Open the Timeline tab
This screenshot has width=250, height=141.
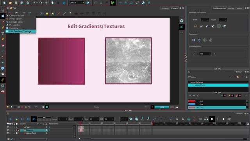coord(239,114)
